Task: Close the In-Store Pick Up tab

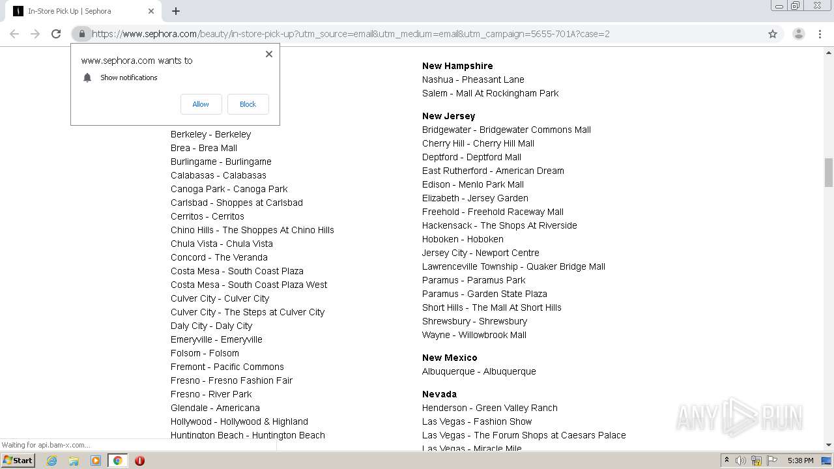Action: [x=151, y=11]
